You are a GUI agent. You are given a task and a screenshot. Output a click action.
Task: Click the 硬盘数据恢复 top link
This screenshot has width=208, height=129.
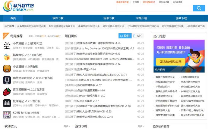pos(122,2)
